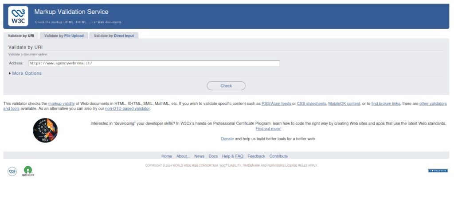Click the Find out more! link
Image resolution: width=454 pixels, height=222 pixels.
pos(268,129)
